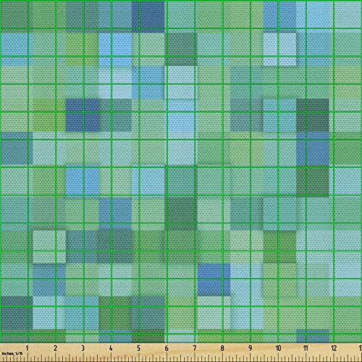The image size is (362, 362).
Task: Click the number 7 on the ruler
Action: pyautogui.click(x=195, y=348)
